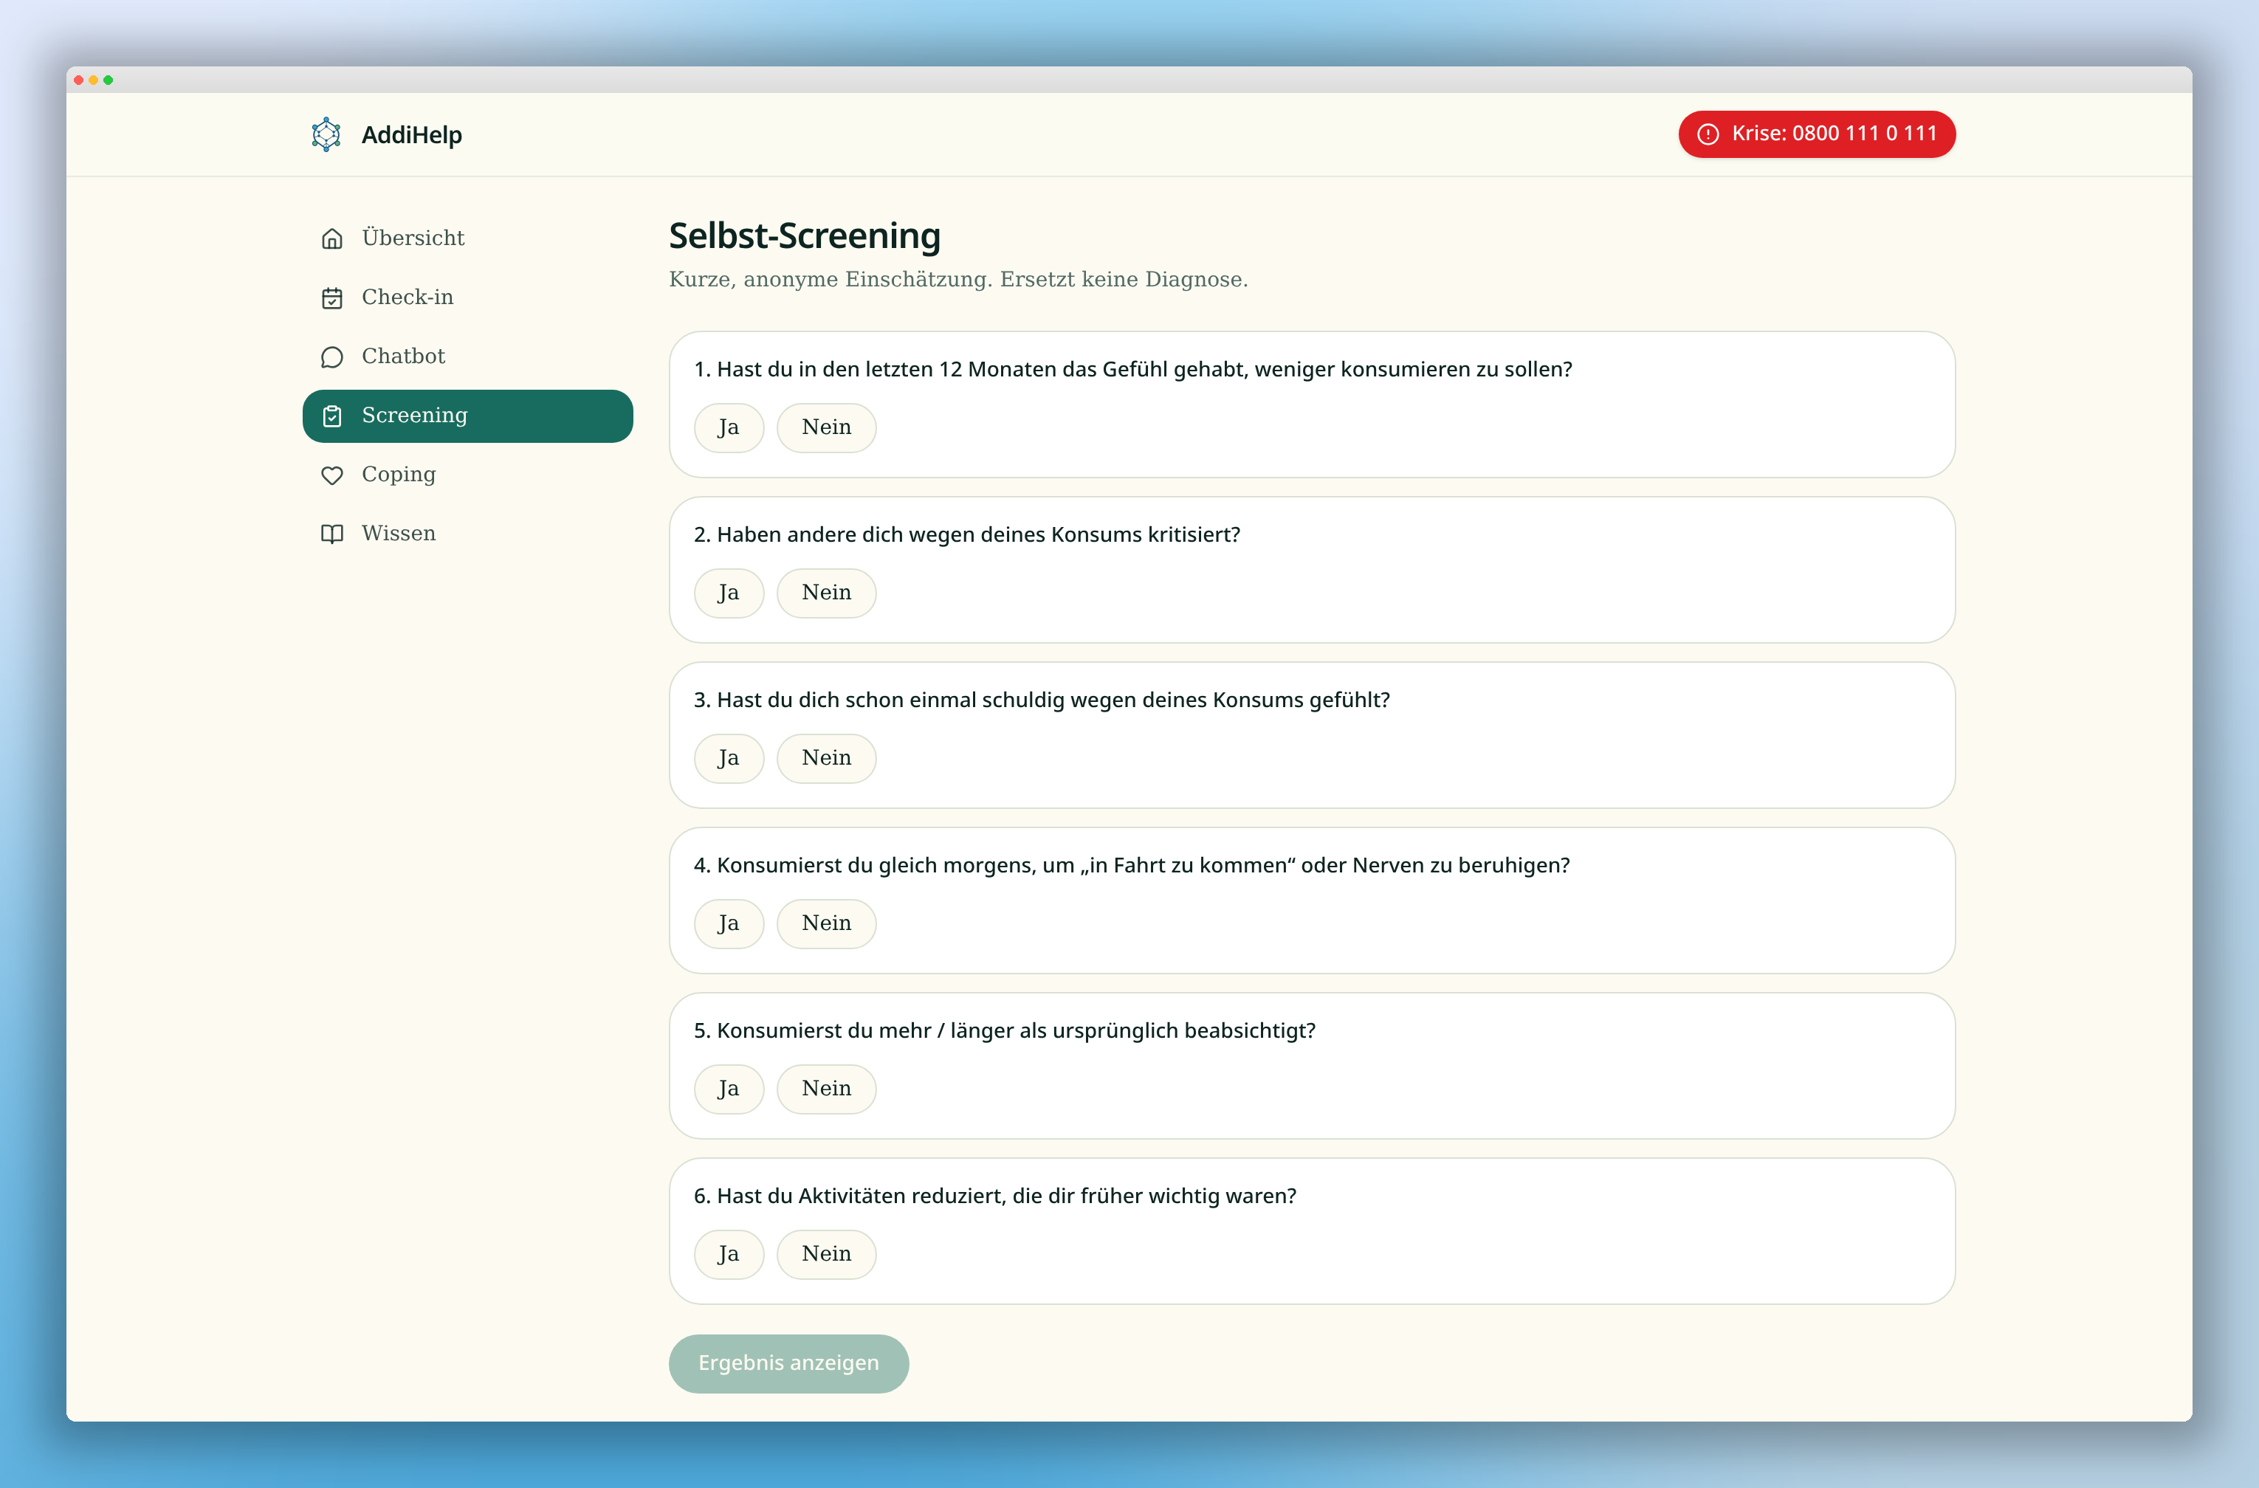This screenshot has width=2259, height=1488.
Task: Click the Chatbot speech bubble icon
Action: click(332, 356)
